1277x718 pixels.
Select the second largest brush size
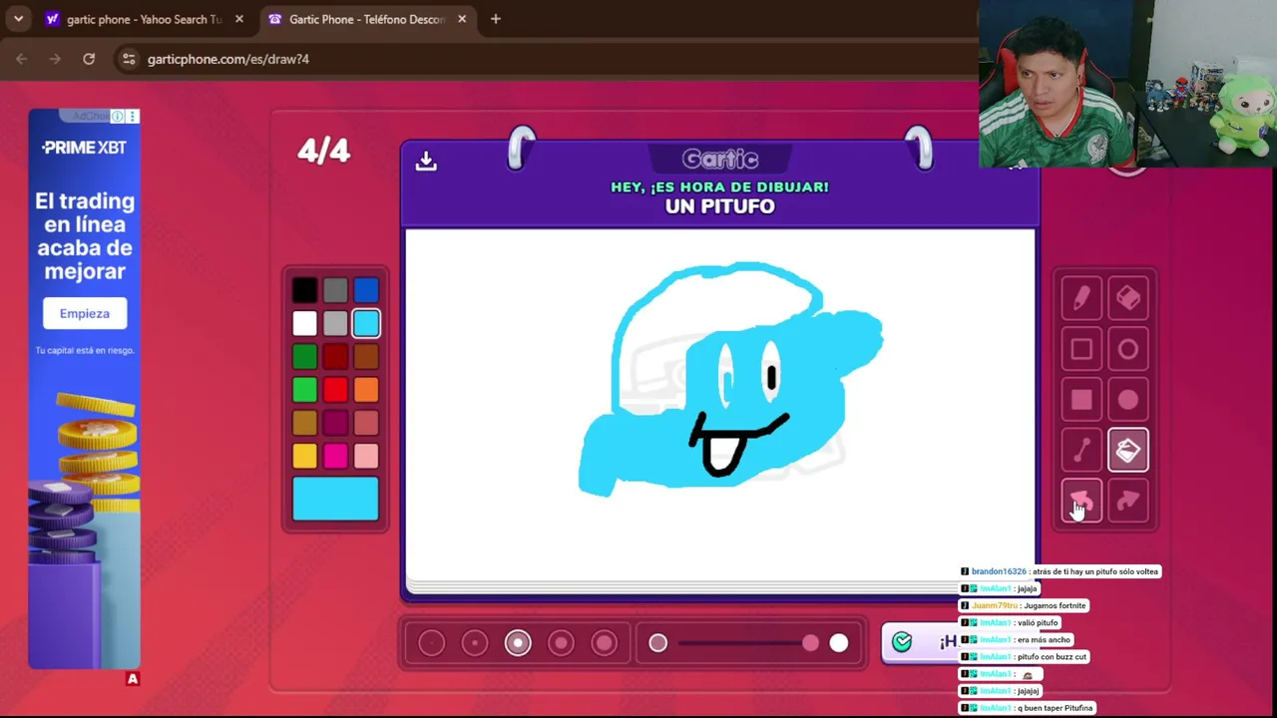[x=561, y=643]
